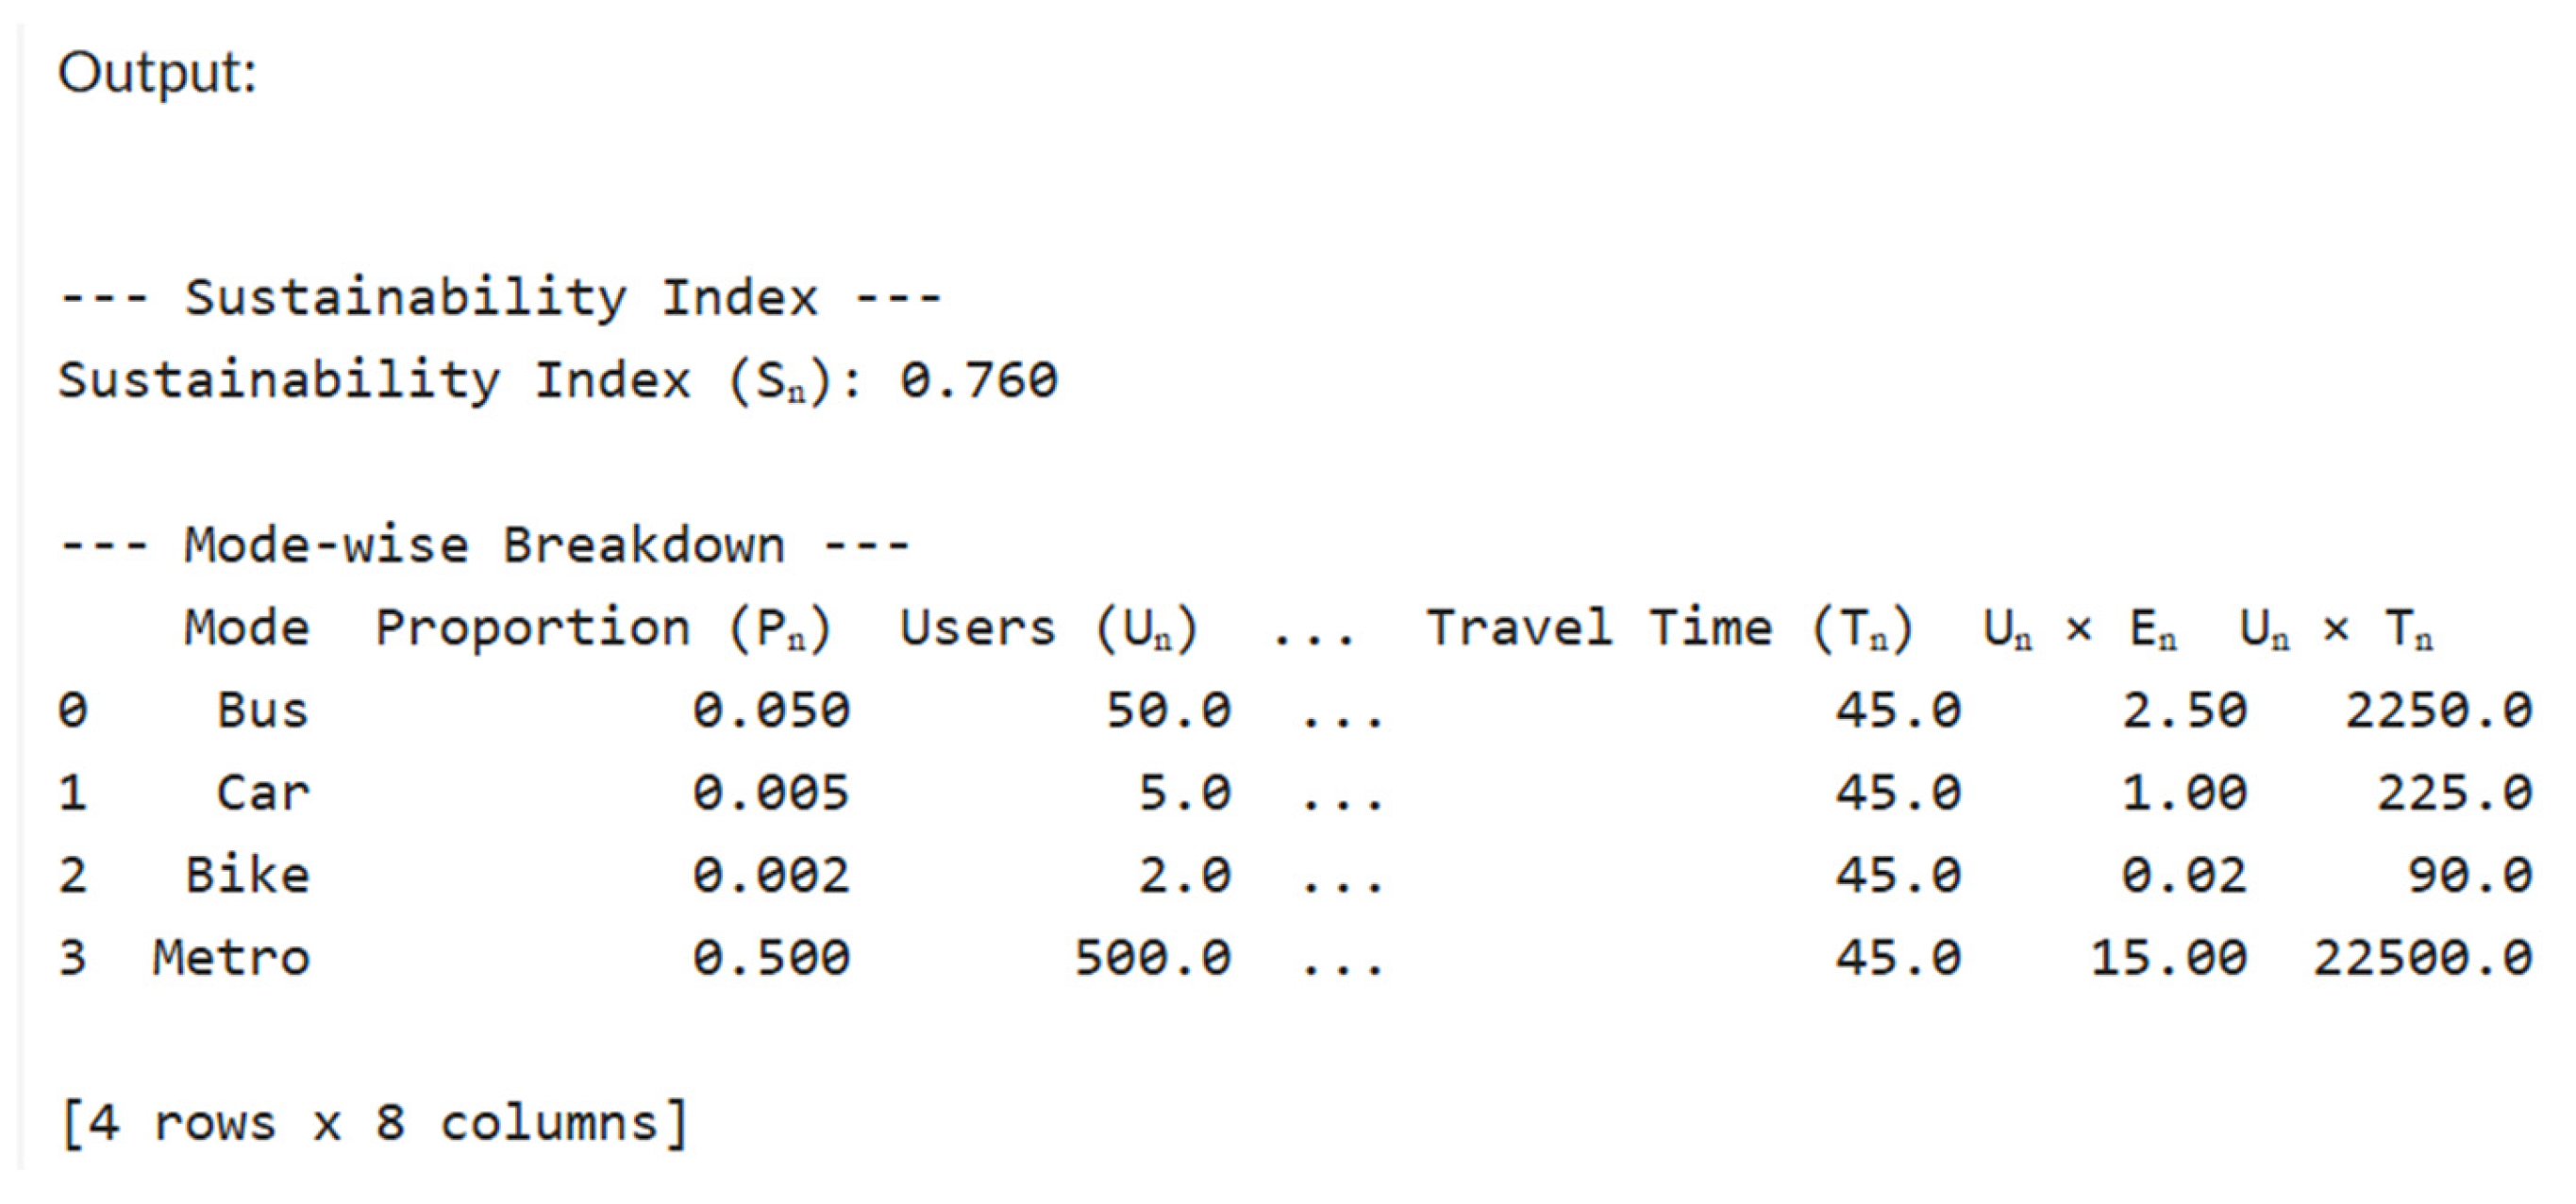The width and height of the screenshot is (2576, 1204).
Task: Select the Bike row label
Action: point(247,875)
